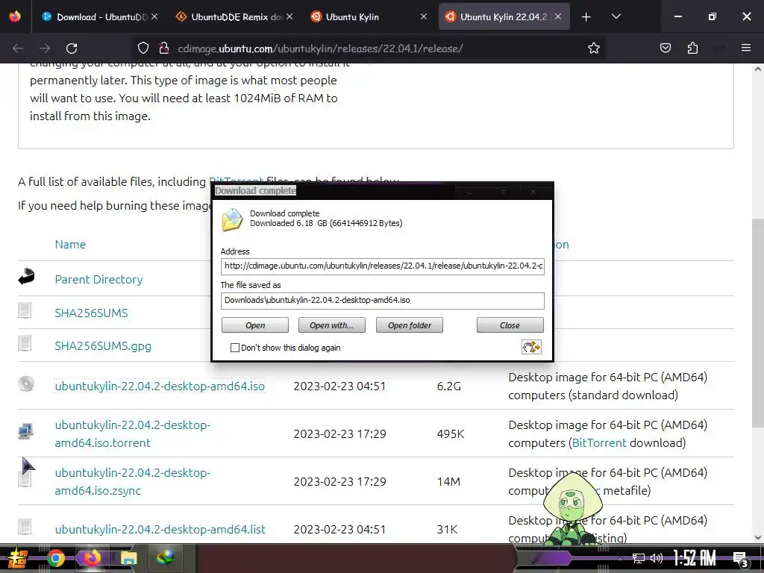Close the Ubuntu Kylin tab

click(x=424, y=16)
